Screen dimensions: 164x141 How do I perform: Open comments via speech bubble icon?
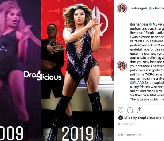[x=130, y=110]
